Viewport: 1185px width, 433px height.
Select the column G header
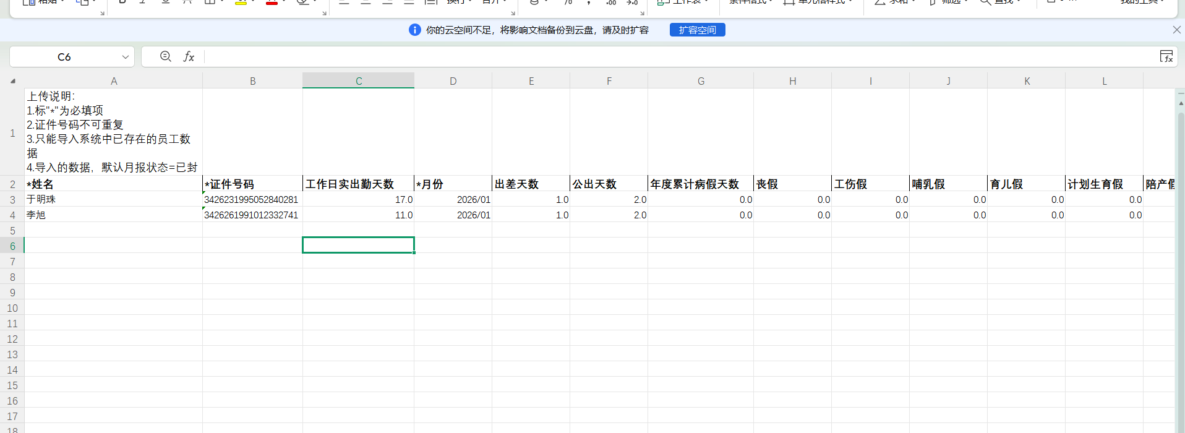click(700, 81)
